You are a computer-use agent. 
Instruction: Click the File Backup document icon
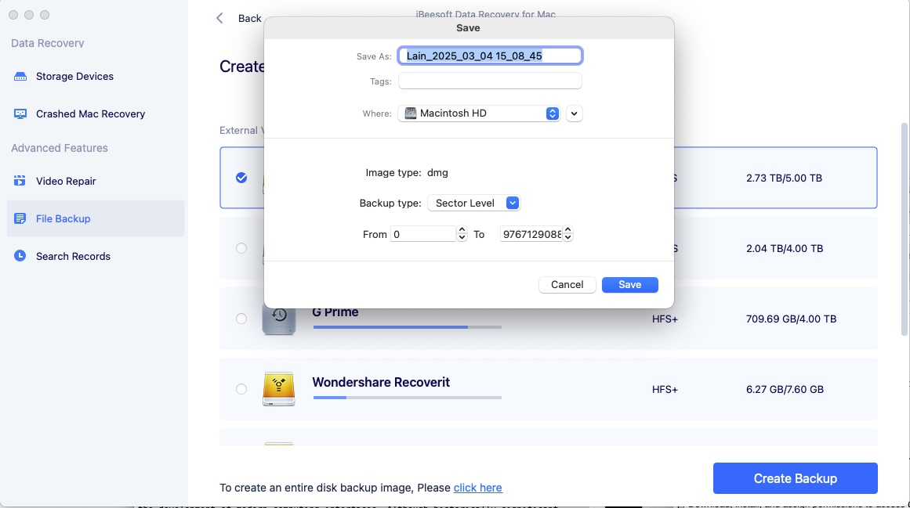(x=20, y=218)
